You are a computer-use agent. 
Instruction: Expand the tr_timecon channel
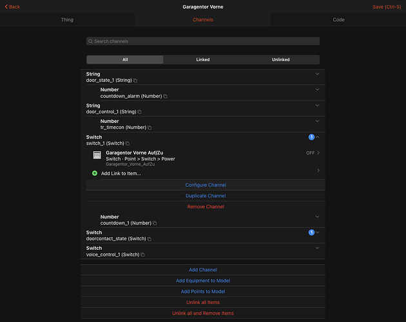[317, 121]
